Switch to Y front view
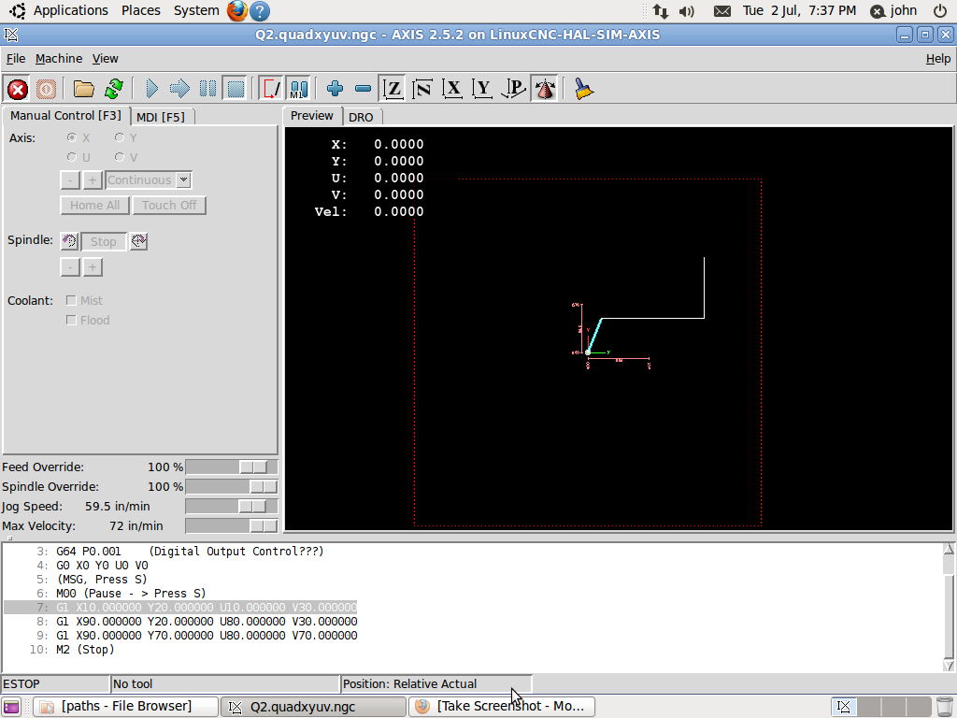The height and width of the screenshot is (718, 957). point(483,89)
